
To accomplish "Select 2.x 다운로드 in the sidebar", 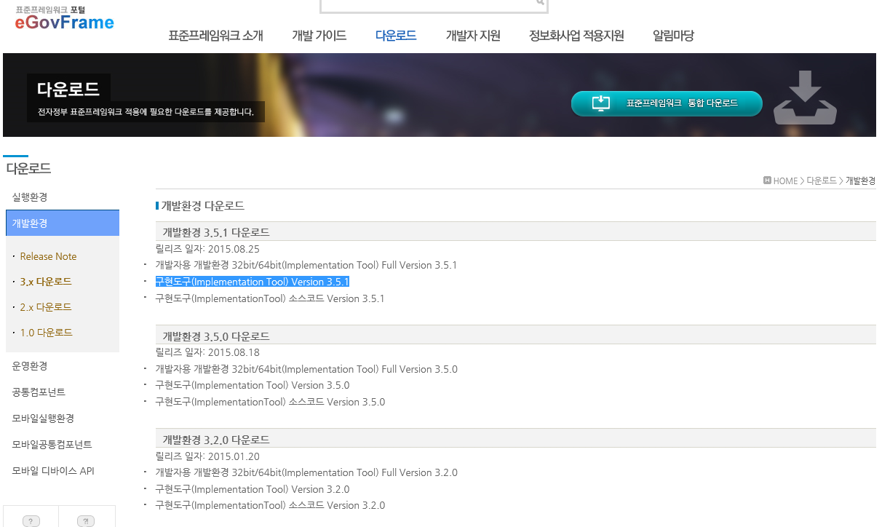I will tap(46, 307).
